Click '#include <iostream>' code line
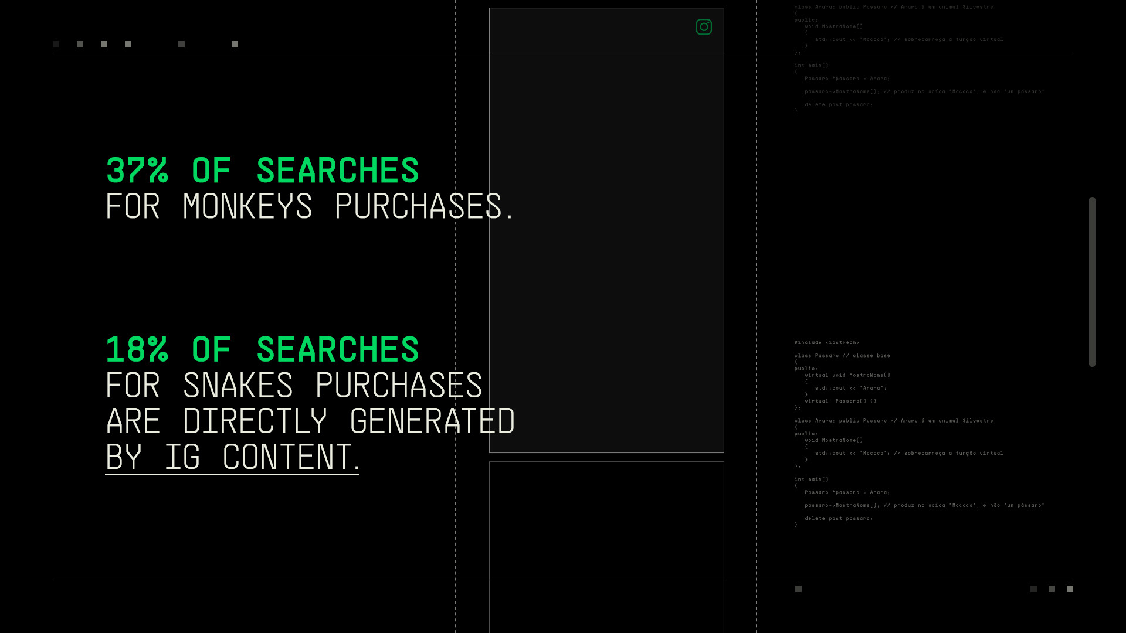 pos(827,342)
